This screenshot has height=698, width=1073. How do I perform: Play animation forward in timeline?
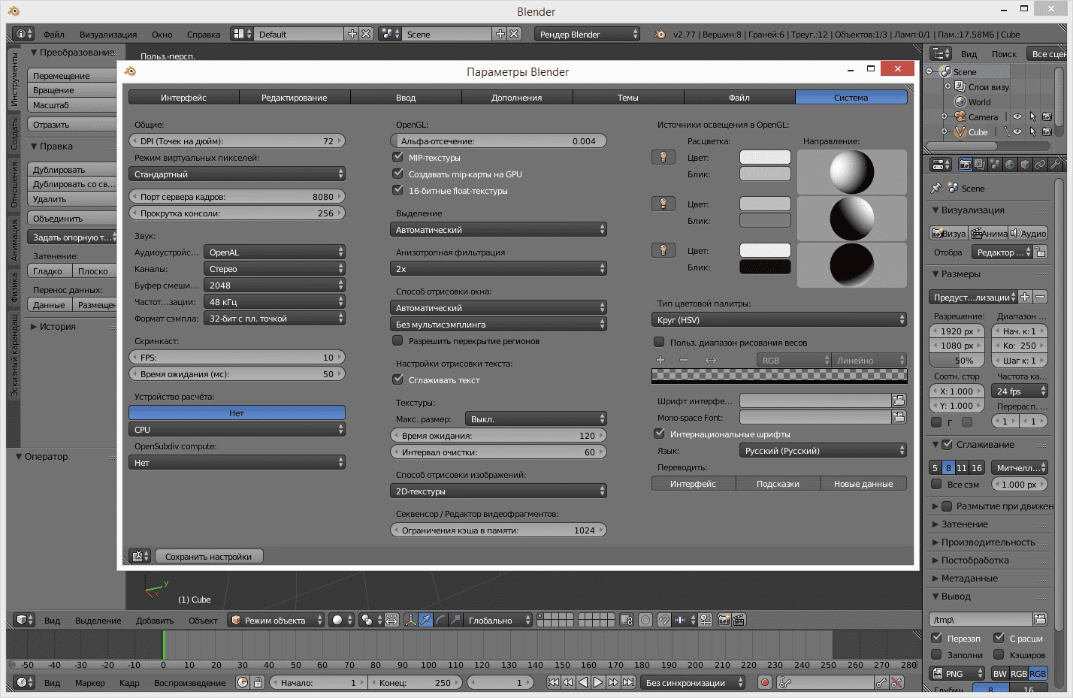click(598, 682)
